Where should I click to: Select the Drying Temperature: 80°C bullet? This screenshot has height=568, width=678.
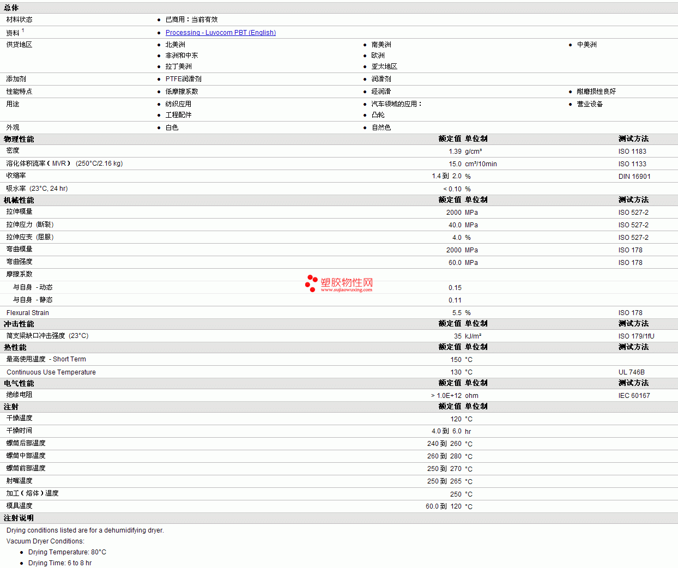pyautogui.click(x=67, y=552)
